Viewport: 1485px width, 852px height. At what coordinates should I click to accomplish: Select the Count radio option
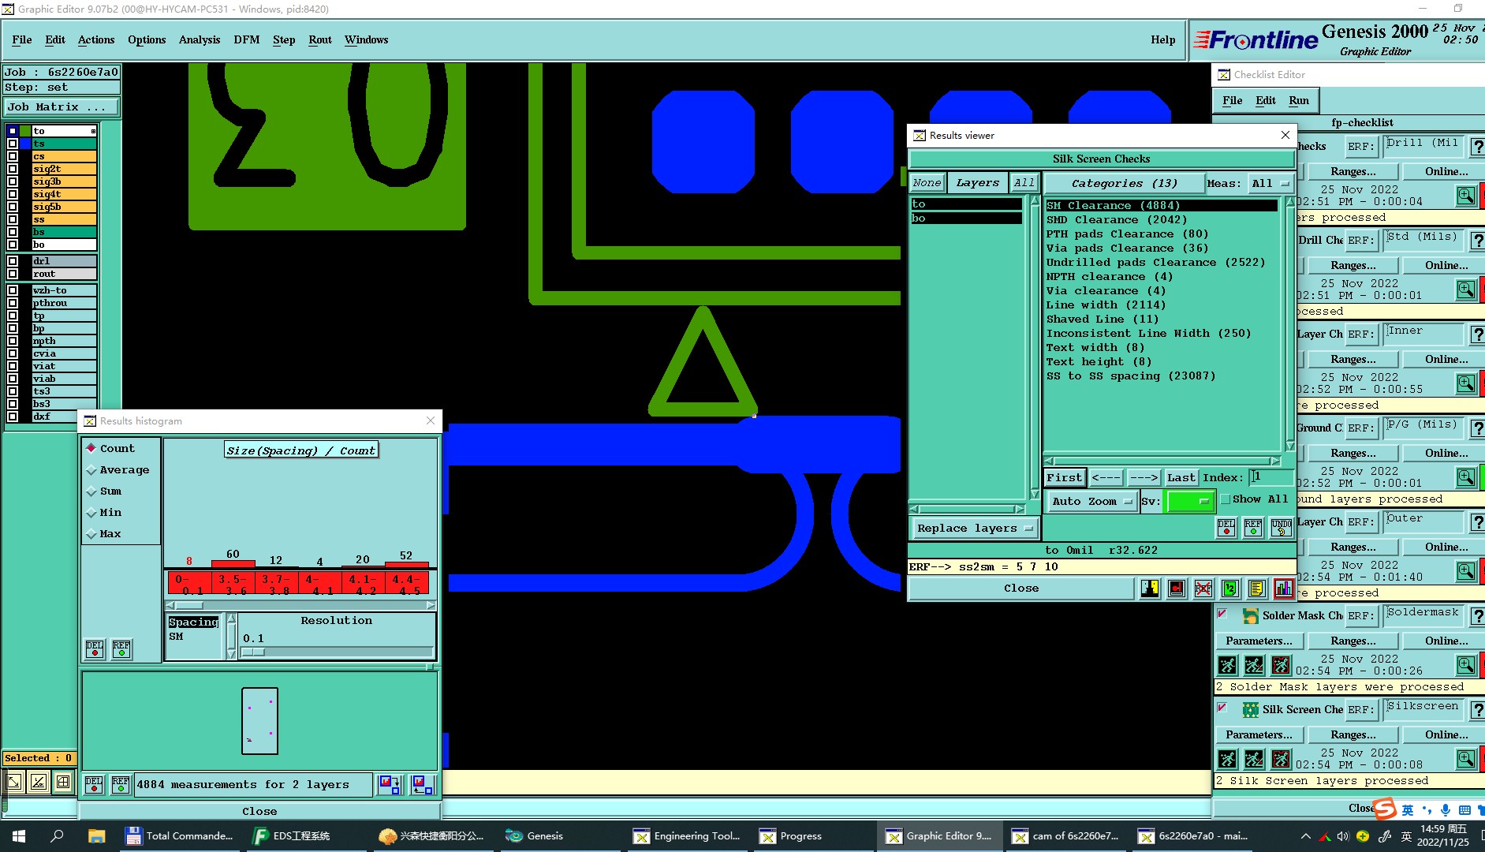pos(91,448)
